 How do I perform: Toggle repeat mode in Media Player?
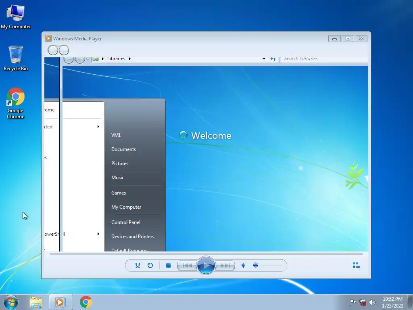(150, 266)
